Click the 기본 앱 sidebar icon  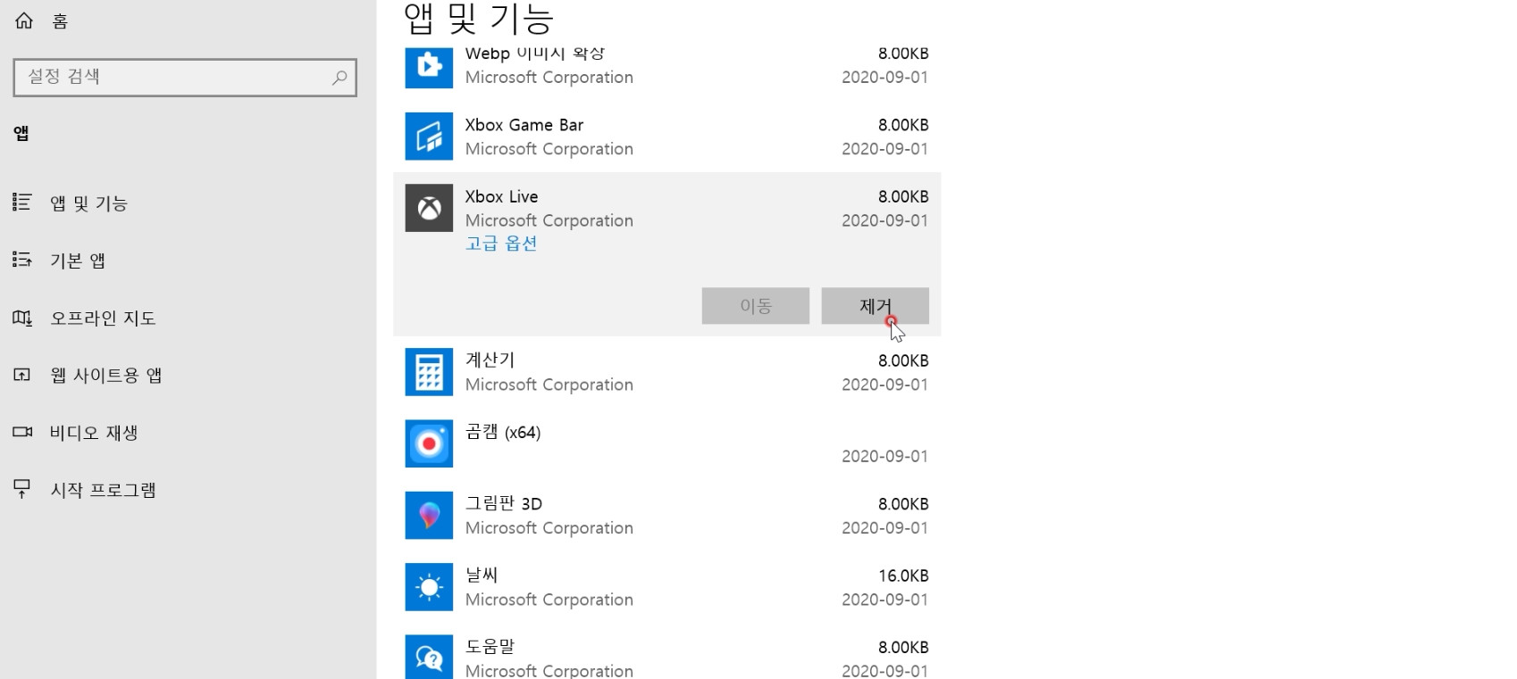pyautogui.click(x=21, y=260)
